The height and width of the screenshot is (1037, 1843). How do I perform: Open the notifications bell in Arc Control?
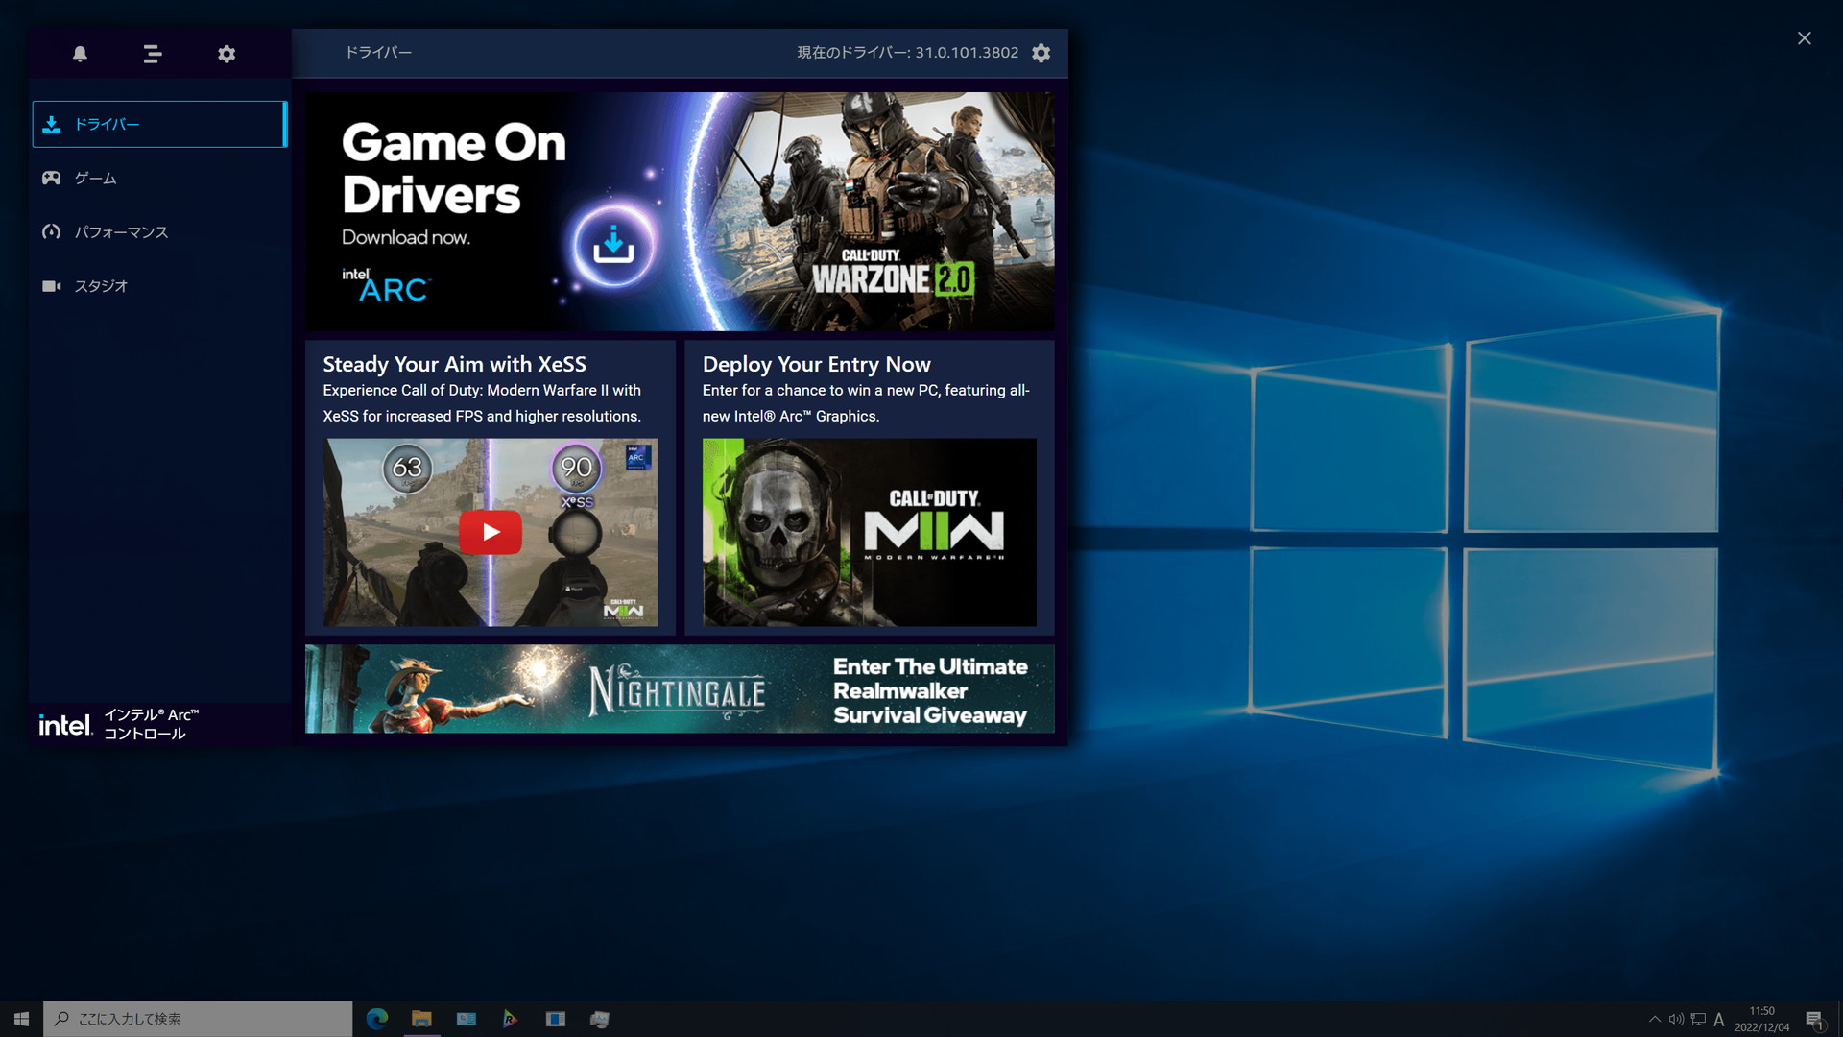tap(80, 54)
